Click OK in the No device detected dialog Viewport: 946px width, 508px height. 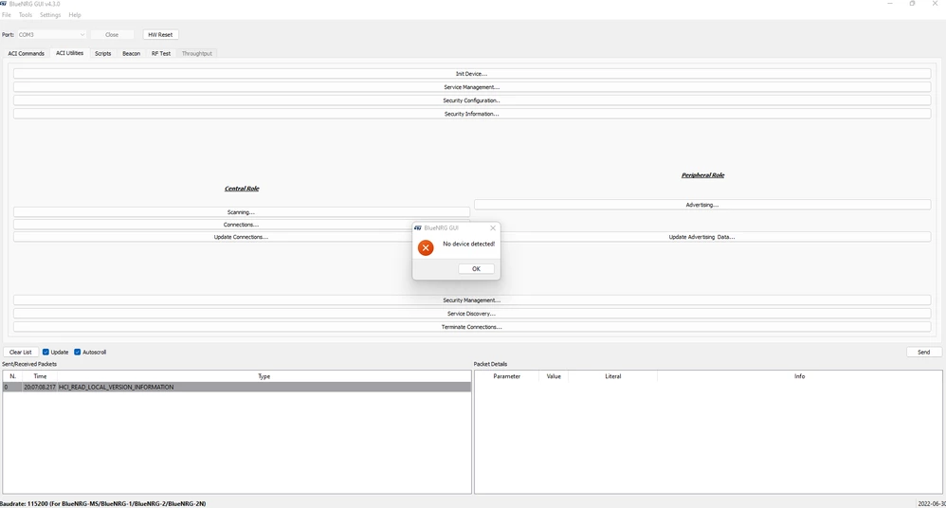[x=476, y=269]
